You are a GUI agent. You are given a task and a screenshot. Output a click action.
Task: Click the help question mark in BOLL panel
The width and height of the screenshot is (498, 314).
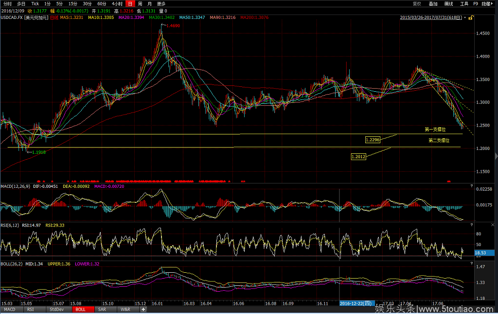pyautogui.click(x=472, y=264)
